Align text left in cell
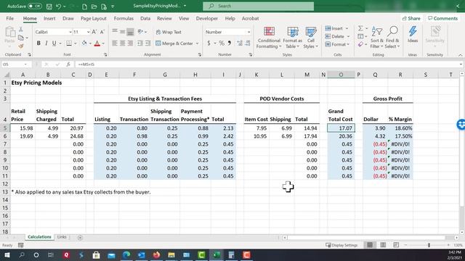The image size is (465, 261). point(115,43)
